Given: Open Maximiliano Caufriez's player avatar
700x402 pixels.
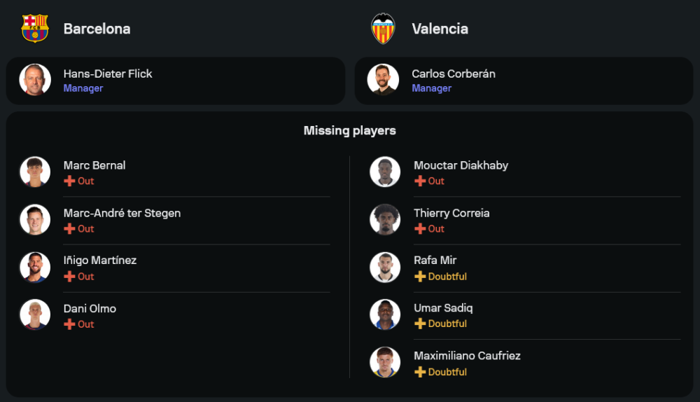Looking at the screenshot, I should coord(385,363).
